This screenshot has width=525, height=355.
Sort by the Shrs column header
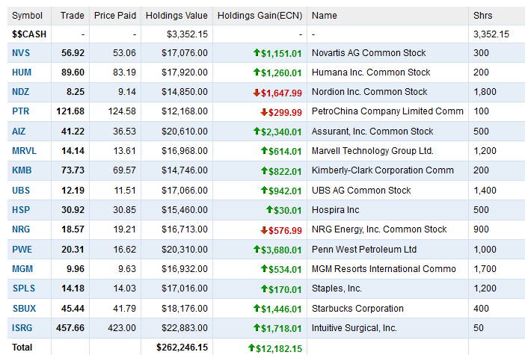click(483, 16)
